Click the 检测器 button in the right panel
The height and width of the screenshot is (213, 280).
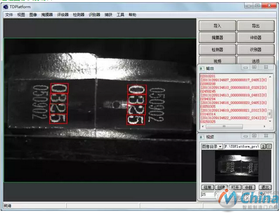217,49
